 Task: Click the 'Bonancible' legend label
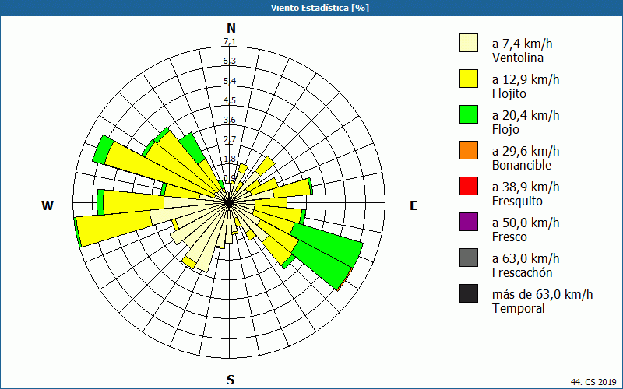522,165
